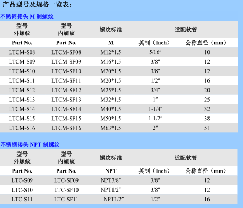Screen dimensions: 243x208
Task: Select the diameter value 20
Action: click(207, 90)
